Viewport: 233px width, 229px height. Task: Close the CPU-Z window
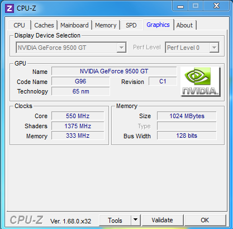click(216, 6)
